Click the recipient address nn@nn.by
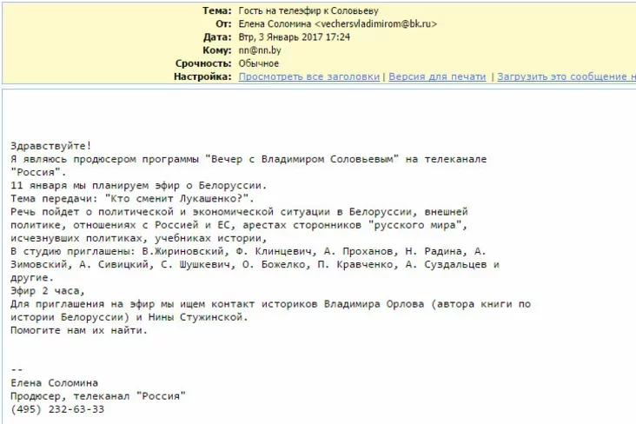 (x=260, y=50)
